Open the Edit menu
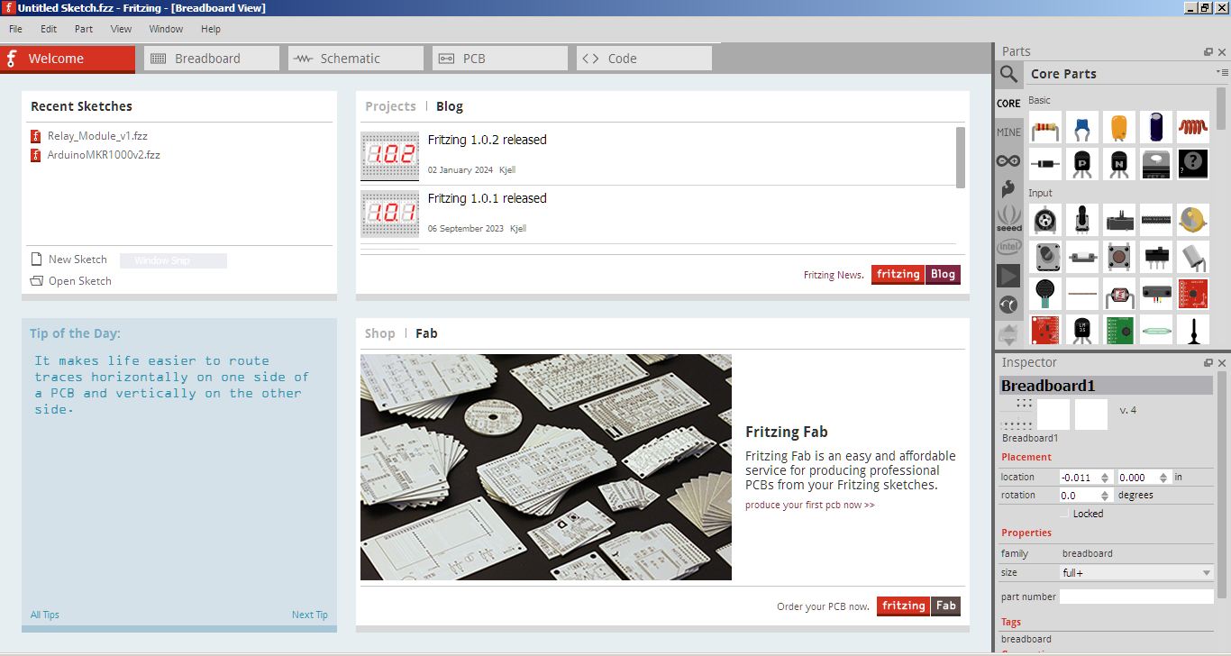The height and width of the screenshot is (656, 1231). pyautogui.click(x=49, y=29)
